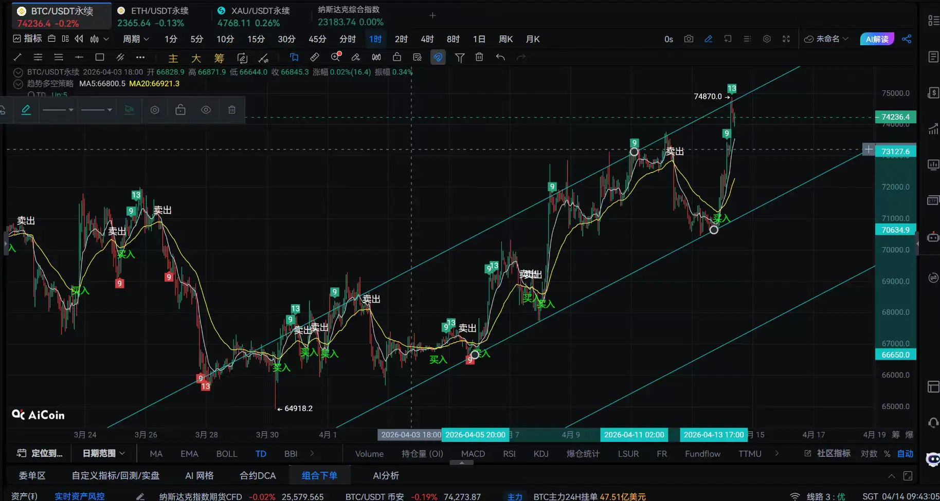Open the candlestick chart type dropdown
The height and width of the screenshot is (501, 940).
(x=99, y=39)
